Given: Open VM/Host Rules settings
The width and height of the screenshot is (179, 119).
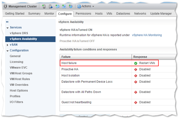Looking at the screenshot, I should 20,79.
